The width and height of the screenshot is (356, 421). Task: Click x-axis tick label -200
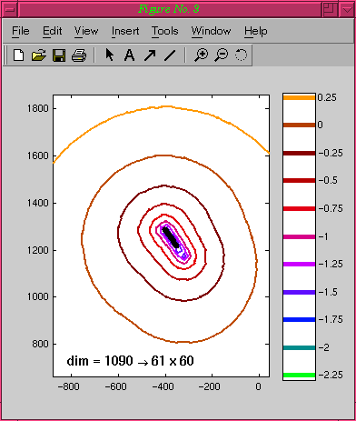click(x=209, y=386)
